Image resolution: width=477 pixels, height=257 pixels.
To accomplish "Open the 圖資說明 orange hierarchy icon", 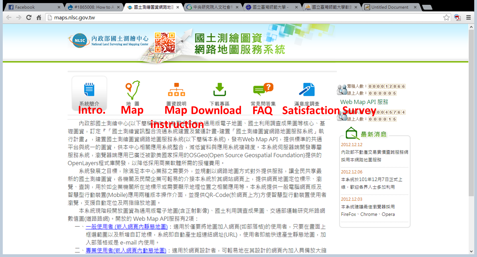I will pos(176,90).
